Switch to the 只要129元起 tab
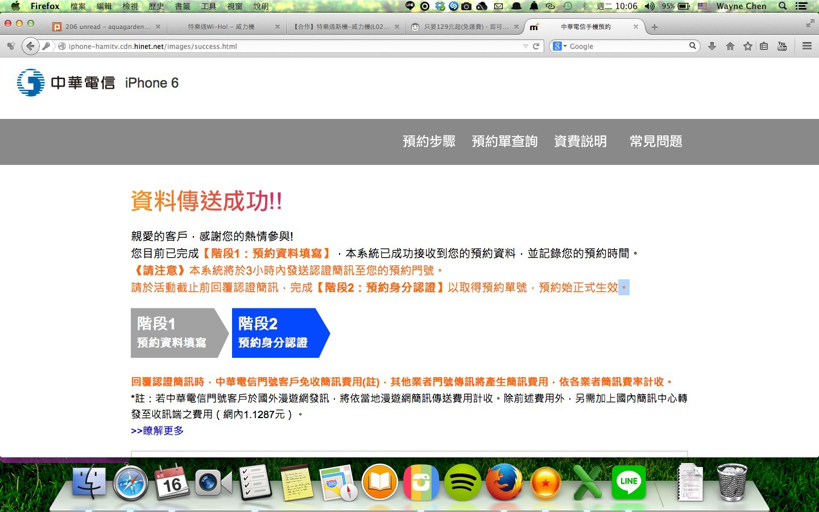 coord(464,27)
